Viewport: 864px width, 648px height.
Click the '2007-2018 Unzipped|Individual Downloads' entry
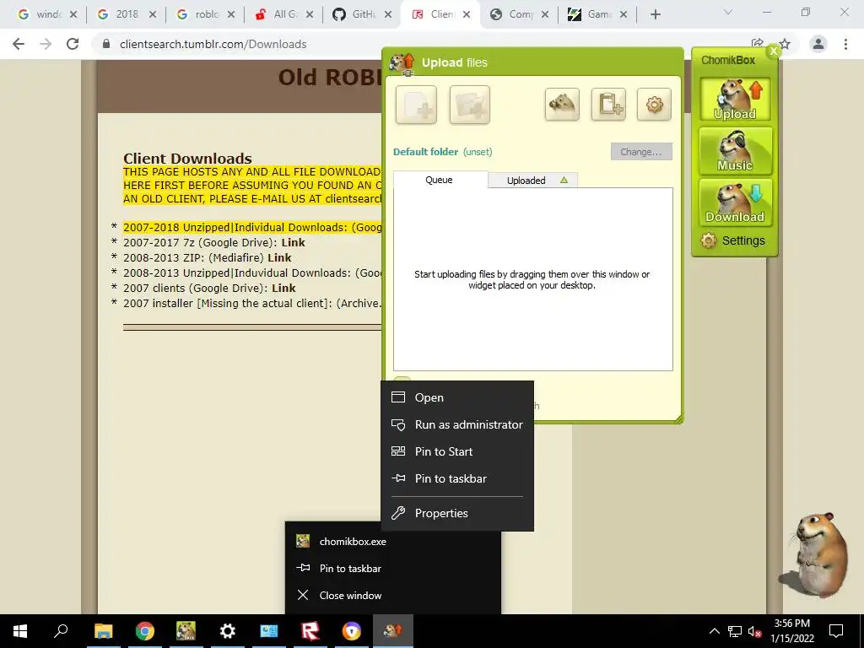click(x=252, y=228)
